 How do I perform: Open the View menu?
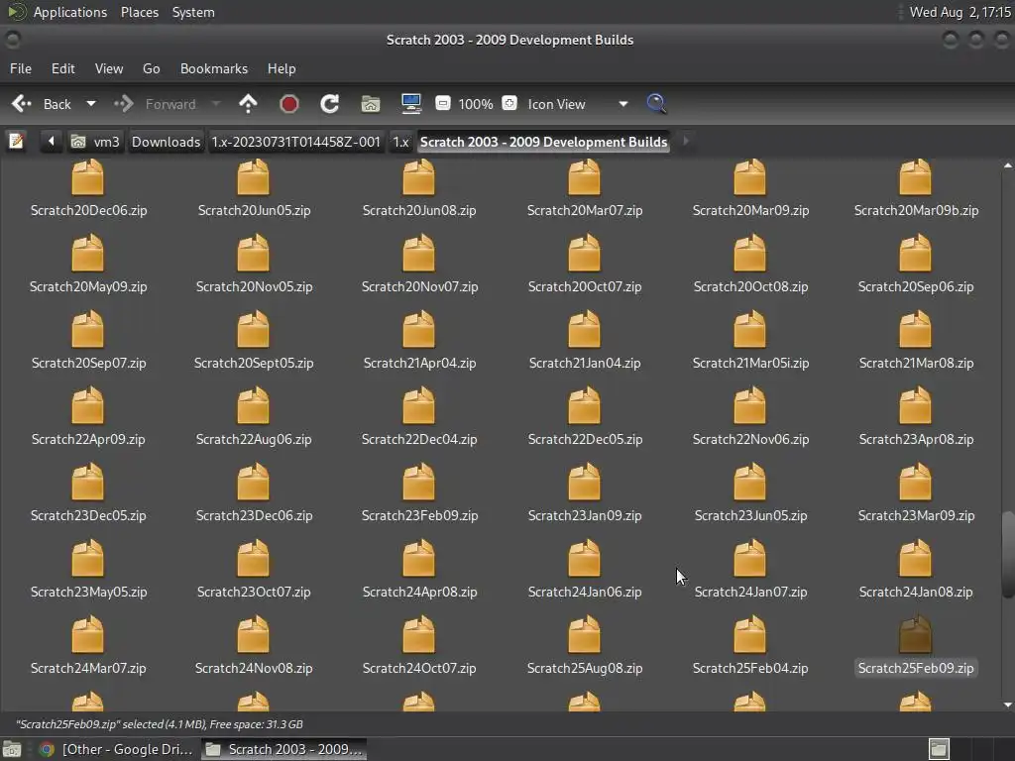tap(109, 68)
